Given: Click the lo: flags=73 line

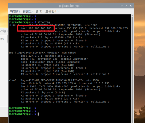Looking at the screenshot, I should click(x=42, y=53).
